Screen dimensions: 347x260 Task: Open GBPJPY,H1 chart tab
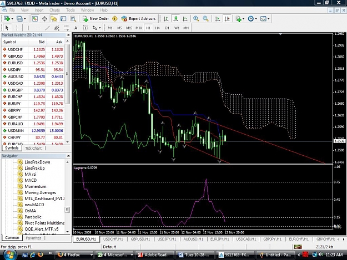pyautogui.click(x=273, y=239)
